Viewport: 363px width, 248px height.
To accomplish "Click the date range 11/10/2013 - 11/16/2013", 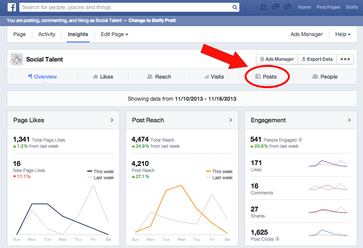I will (206, 99).
